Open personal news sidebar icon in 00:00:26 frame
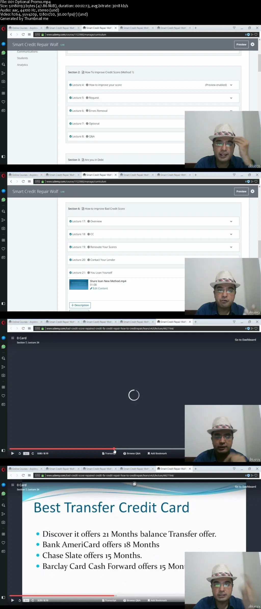The image size is (261, 609). pyautogui.click(x=3, y=110)
